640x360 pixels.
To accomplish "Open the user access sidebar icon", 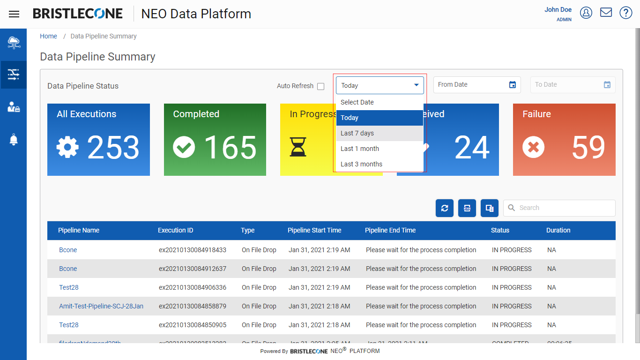I will click(14, 107).
